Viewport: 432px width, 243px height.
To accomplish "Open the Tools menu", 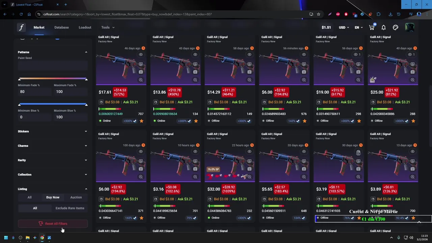I will [x=108, y=27].
